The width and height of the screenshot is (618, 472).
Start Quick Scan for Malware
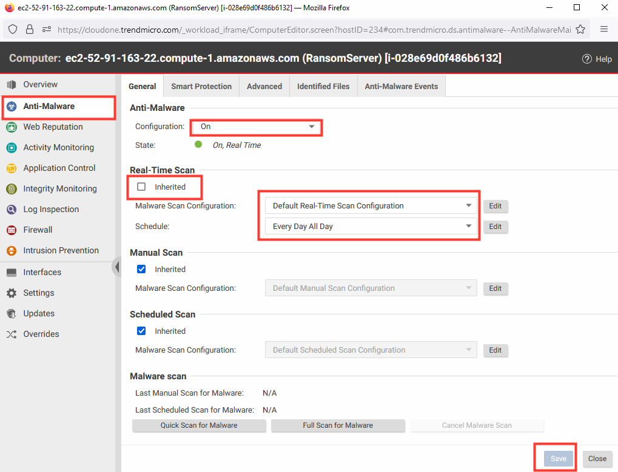click(x=199, y=425)
